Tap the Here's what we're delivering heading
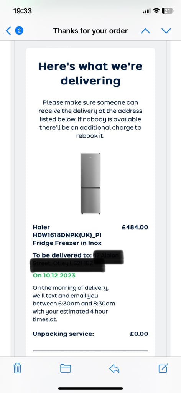 pos(90,74)
